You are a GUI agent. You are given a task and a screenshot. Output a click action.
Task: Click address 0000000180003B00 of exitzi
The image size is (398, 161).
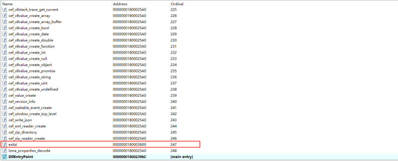(129, 144)
